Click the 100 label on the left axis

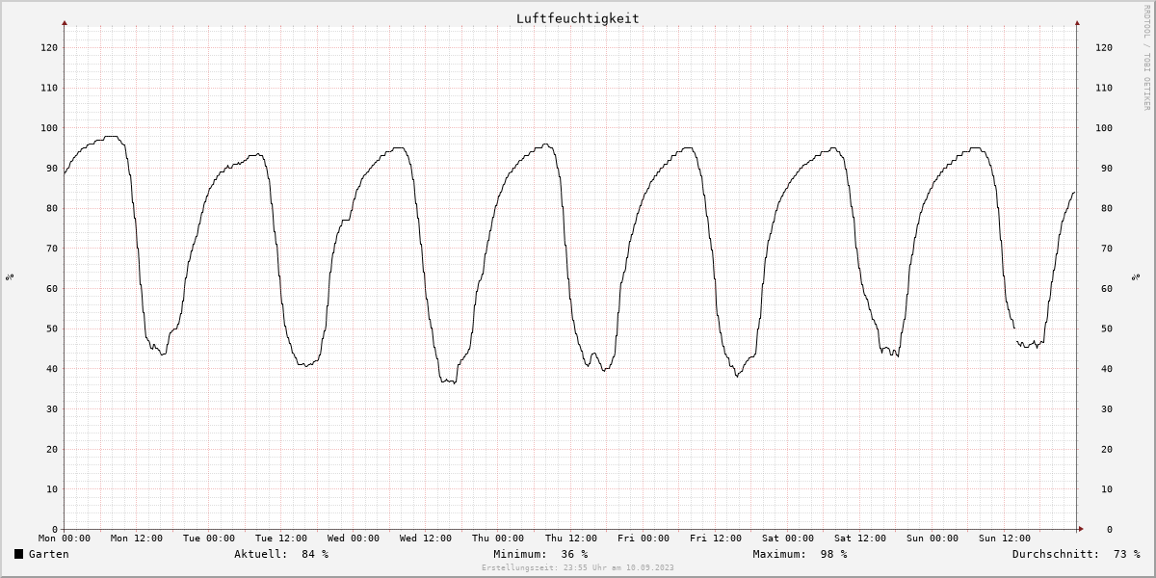(49, 128)
